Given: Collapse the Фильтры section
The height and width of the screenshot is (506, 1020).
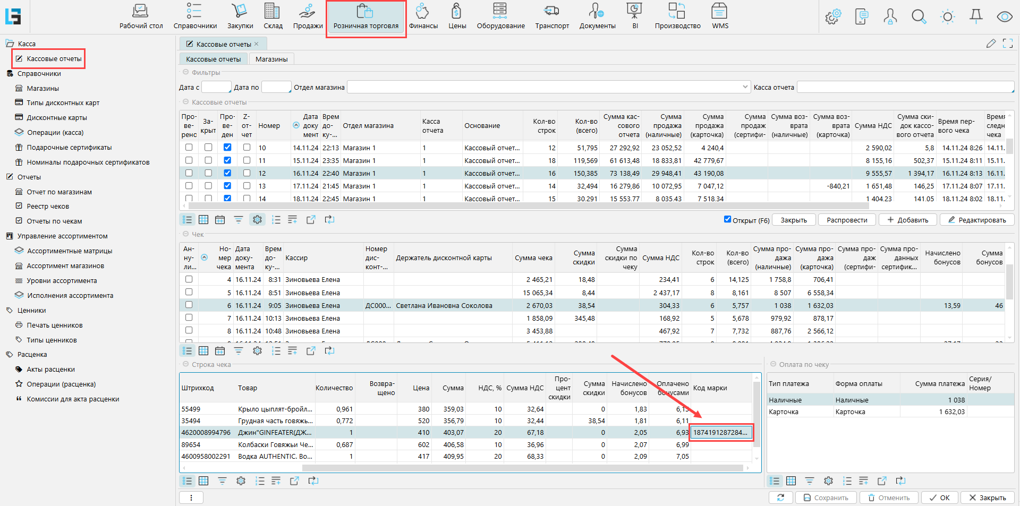Looking at the screenshot, I should [185, 72].
